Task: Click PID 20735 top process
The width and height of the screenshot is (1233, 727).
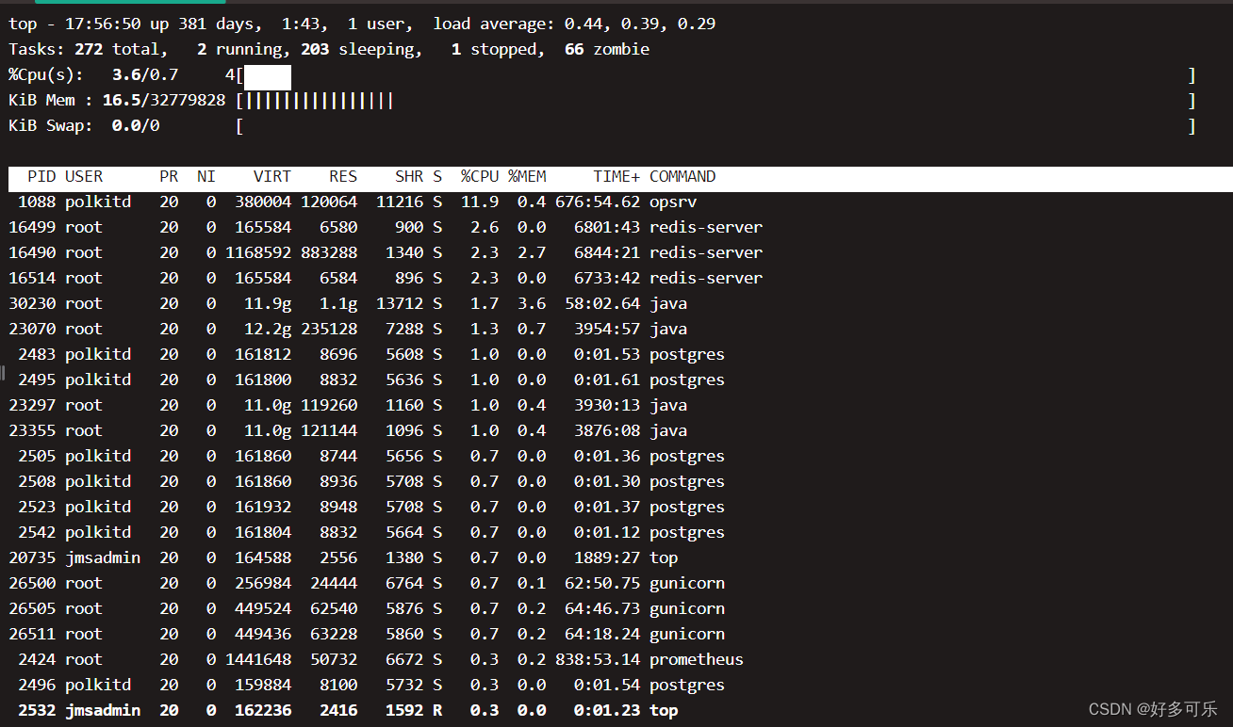Action: (x=32, y=557)
